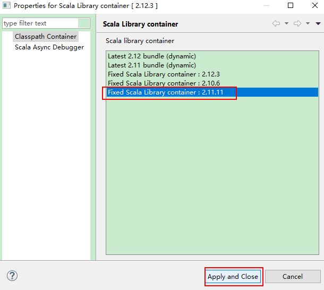Click the Cancel button

coord(293,277)
